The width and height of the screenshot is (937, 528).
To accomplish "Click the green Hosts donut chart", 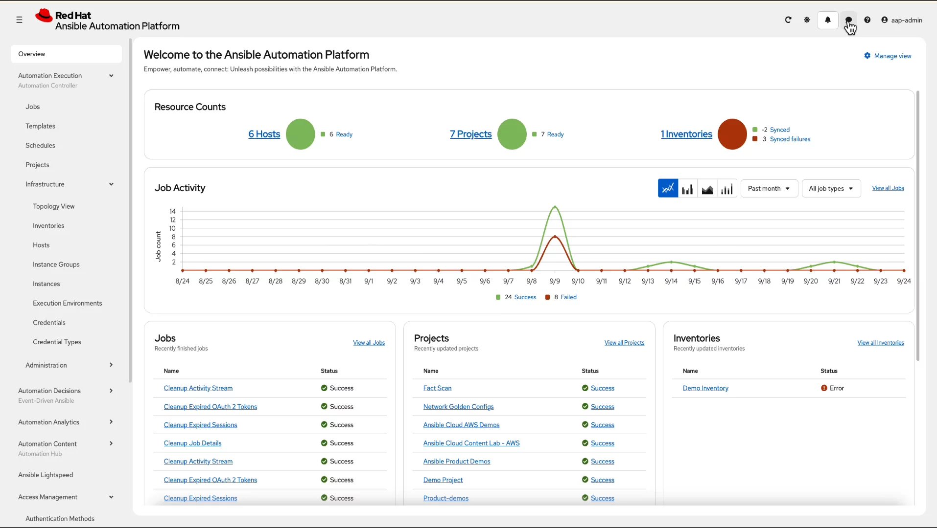I will [x=300, y=134].
